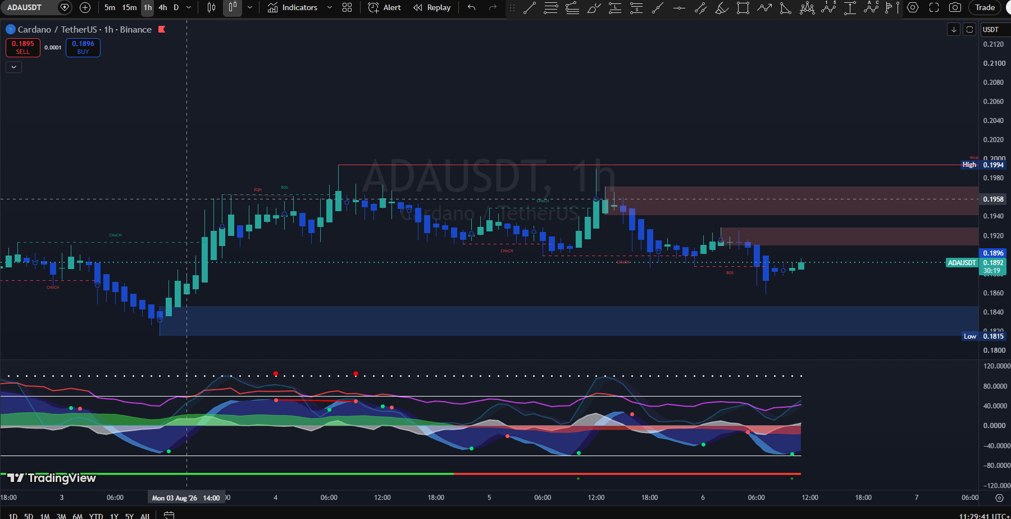This screenshot has width=1011, height=519.
Task: Start bar Replay mode
Action: (432, 7)
